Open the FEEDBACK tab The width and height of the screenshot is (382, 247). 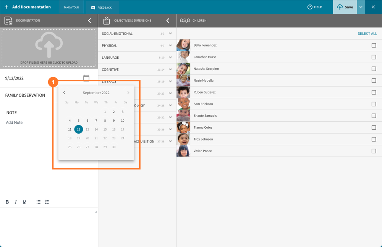pos(102,6)
